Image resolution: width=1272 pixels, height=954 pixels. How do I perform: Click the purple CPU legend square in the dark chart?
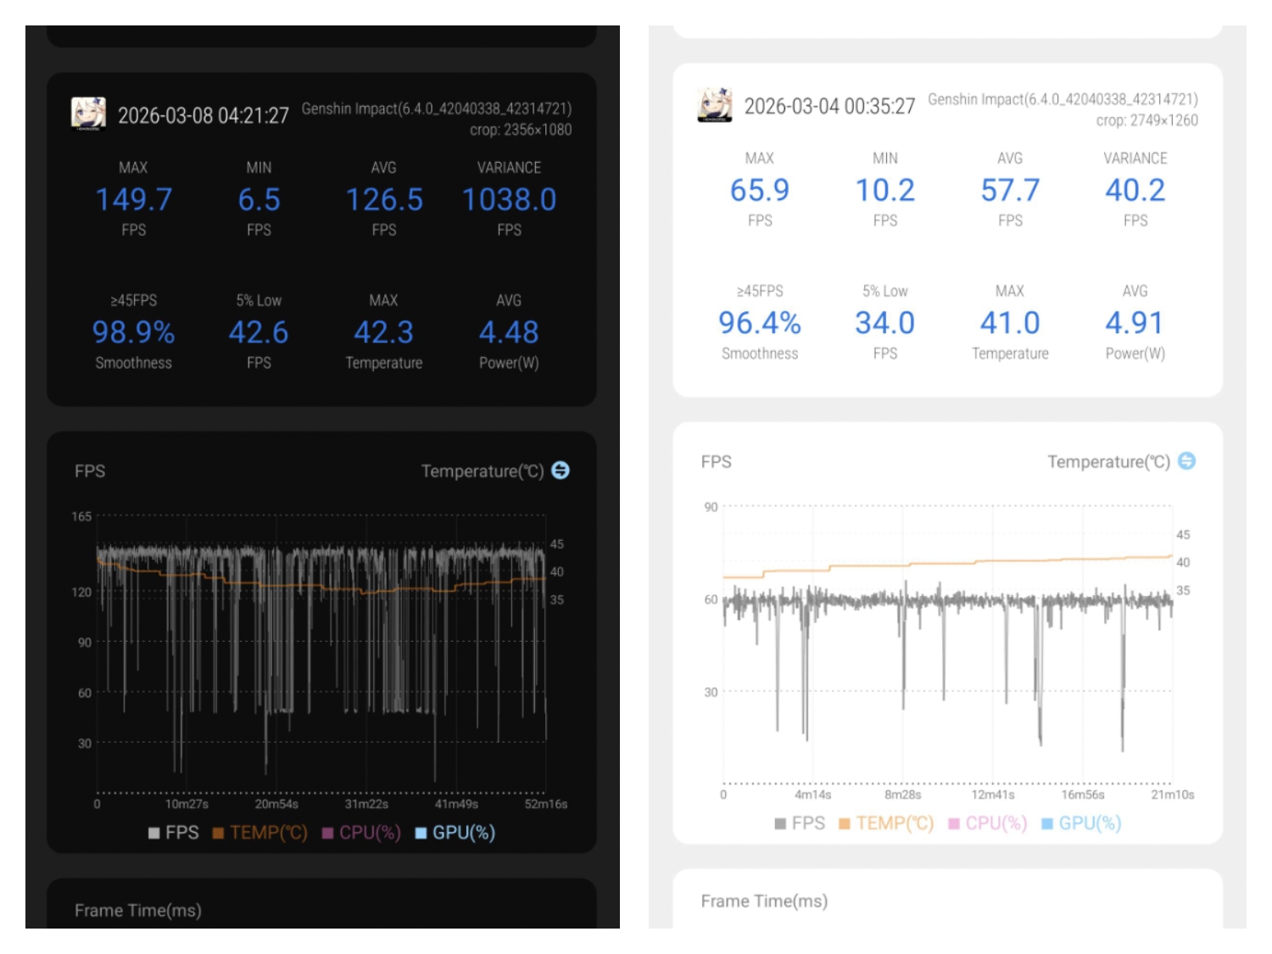[x=327, y=834]
